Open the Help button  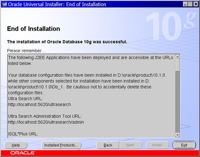point(16,145)
